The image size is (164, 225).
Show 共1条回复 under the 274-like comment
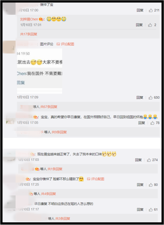click(x=55, y=169)
